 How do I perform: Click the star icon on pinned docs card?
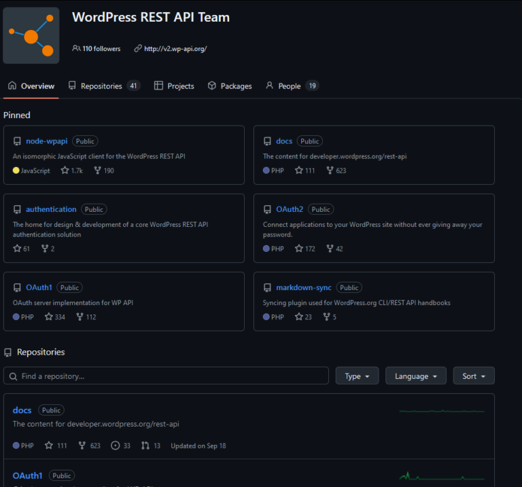point(299,170)
